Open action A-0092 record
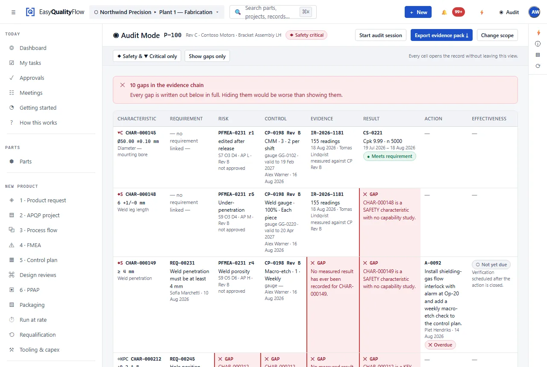The width and height of the screenshot is (547, 367). coord(444,305)
